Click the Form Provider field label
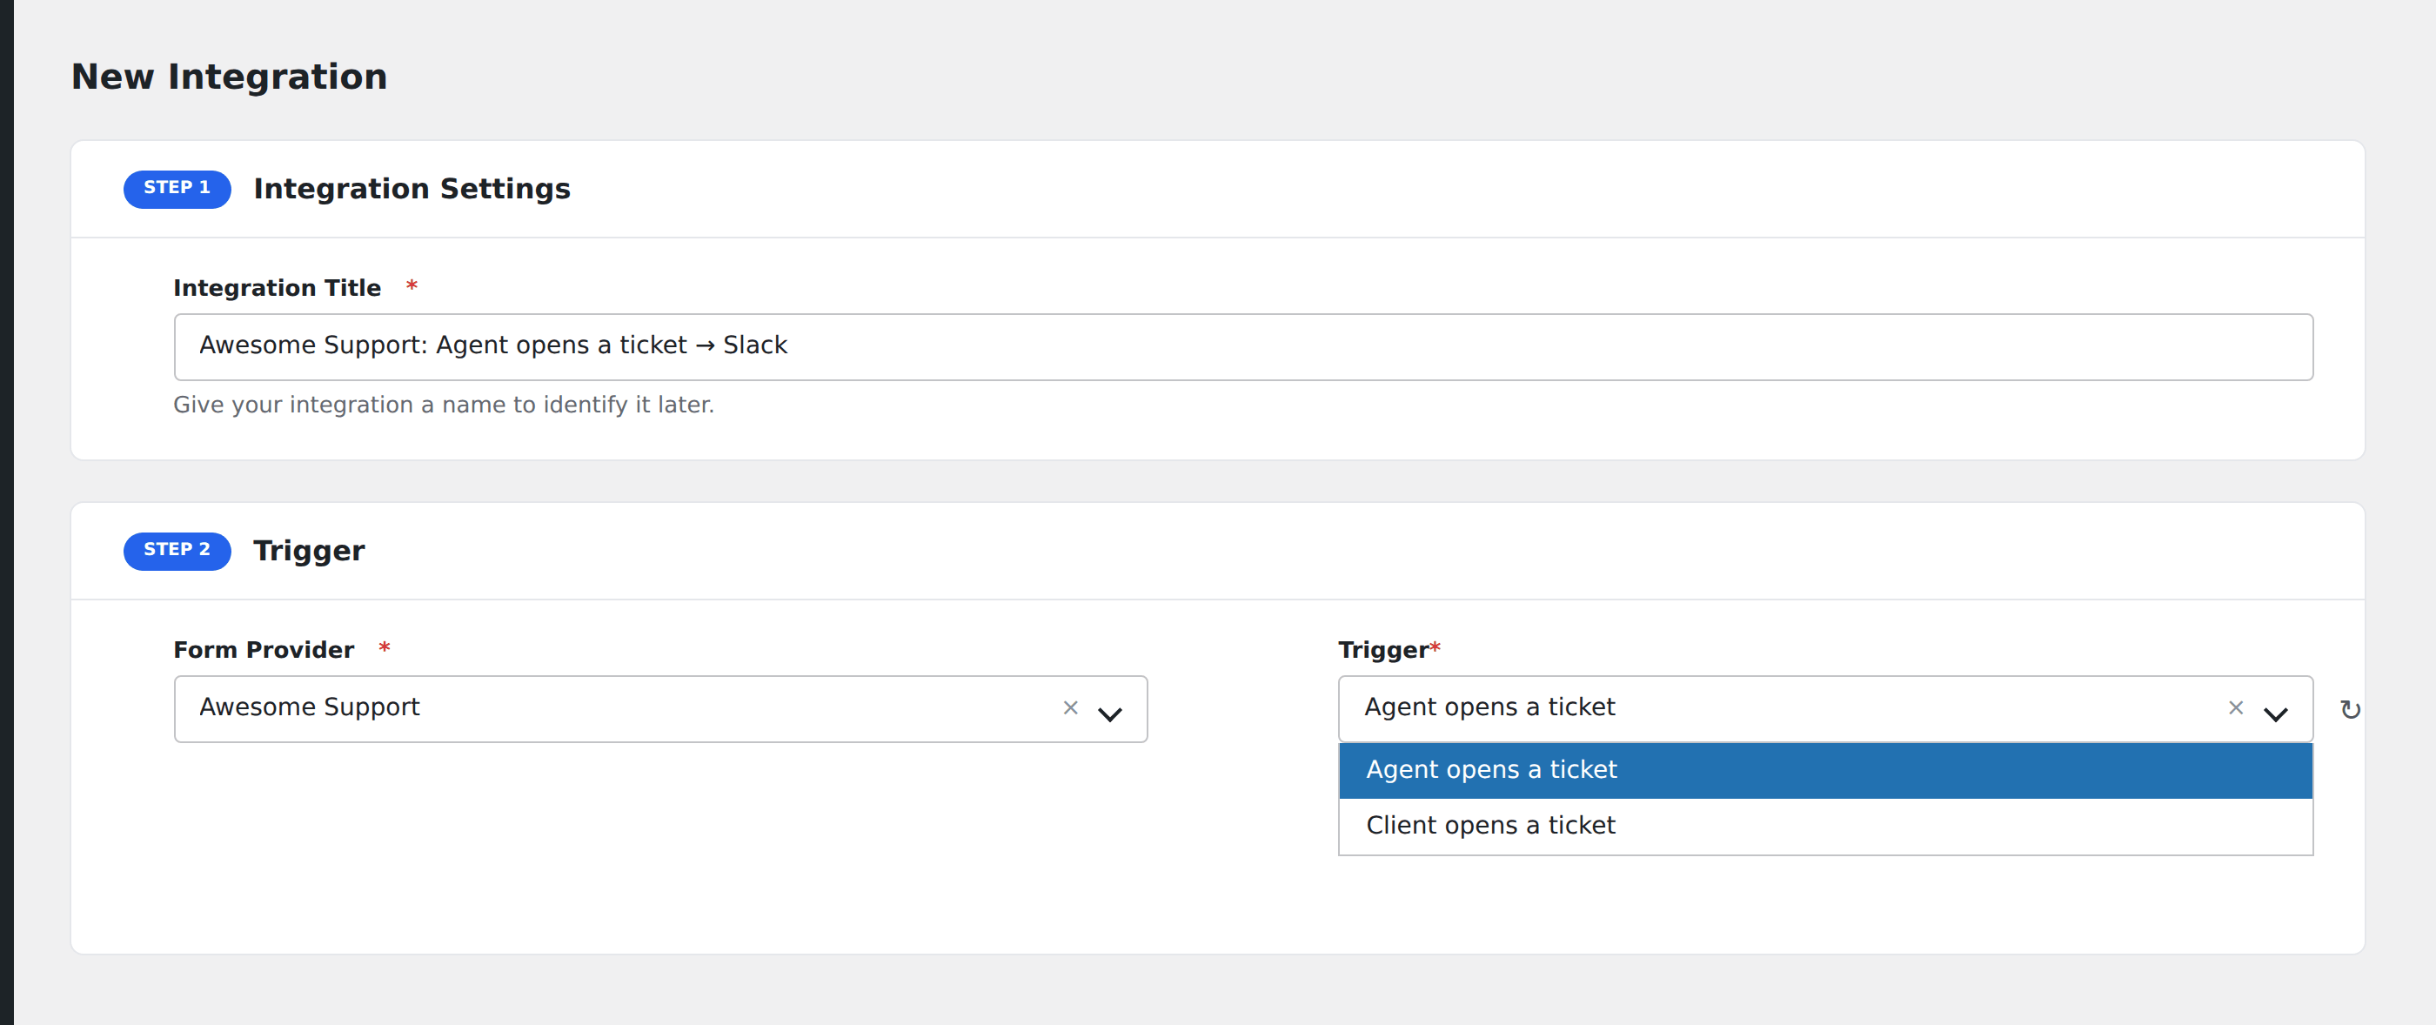Image resolution: width=2436 pixels, height=1025 pixels. pos(264,650)
